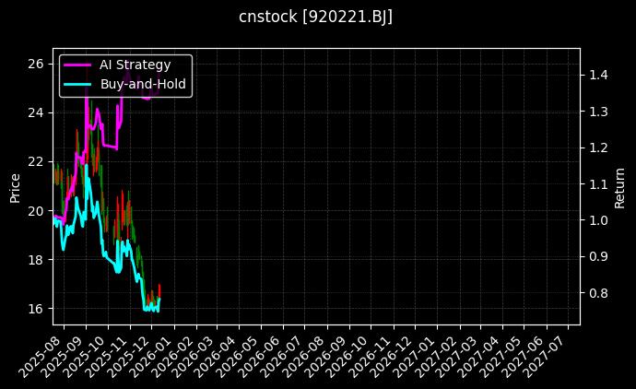Click the chart title cnstock [920221.BJ]
The height and width of the screenshot is (389, 636).
[x=316, y=18]
